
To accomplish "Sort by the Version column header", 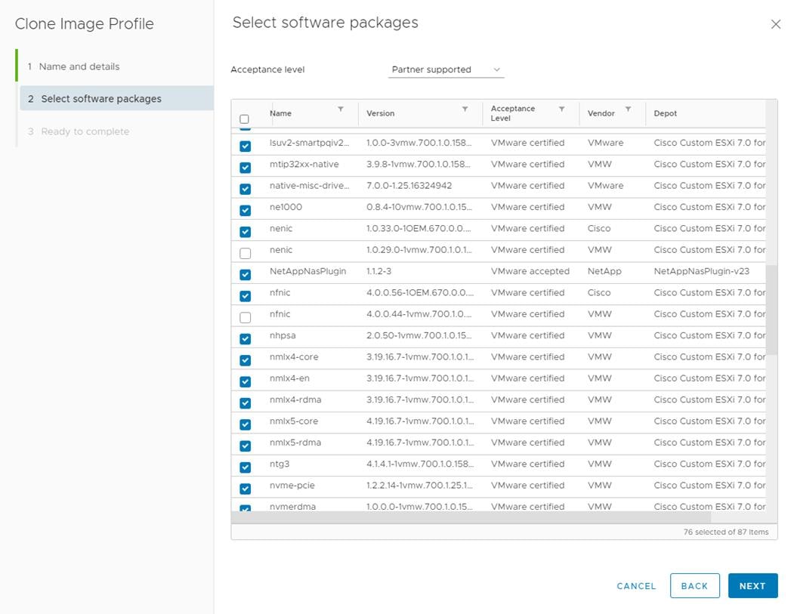I will [x=380, y=113].
